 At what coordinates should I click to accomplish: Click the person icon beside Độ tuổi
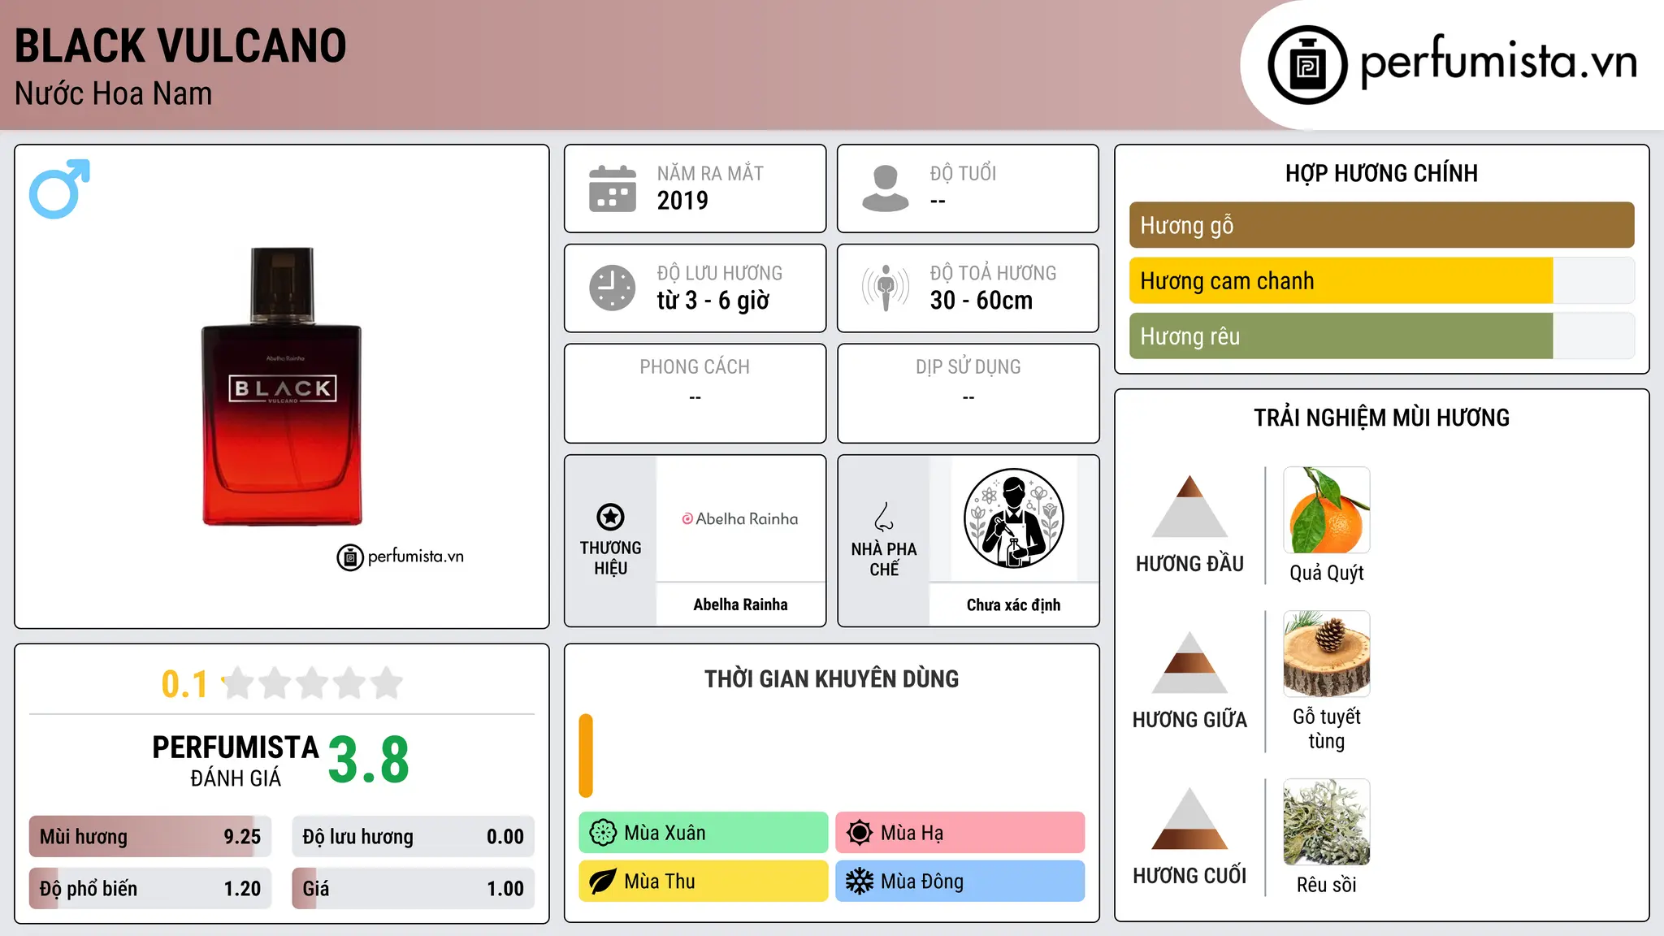pyautogui.click(x=885, y=188)
